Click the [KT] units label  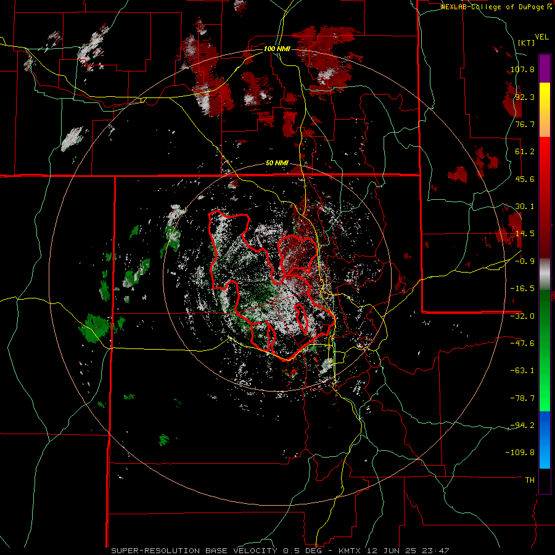[x=527, y=43]
